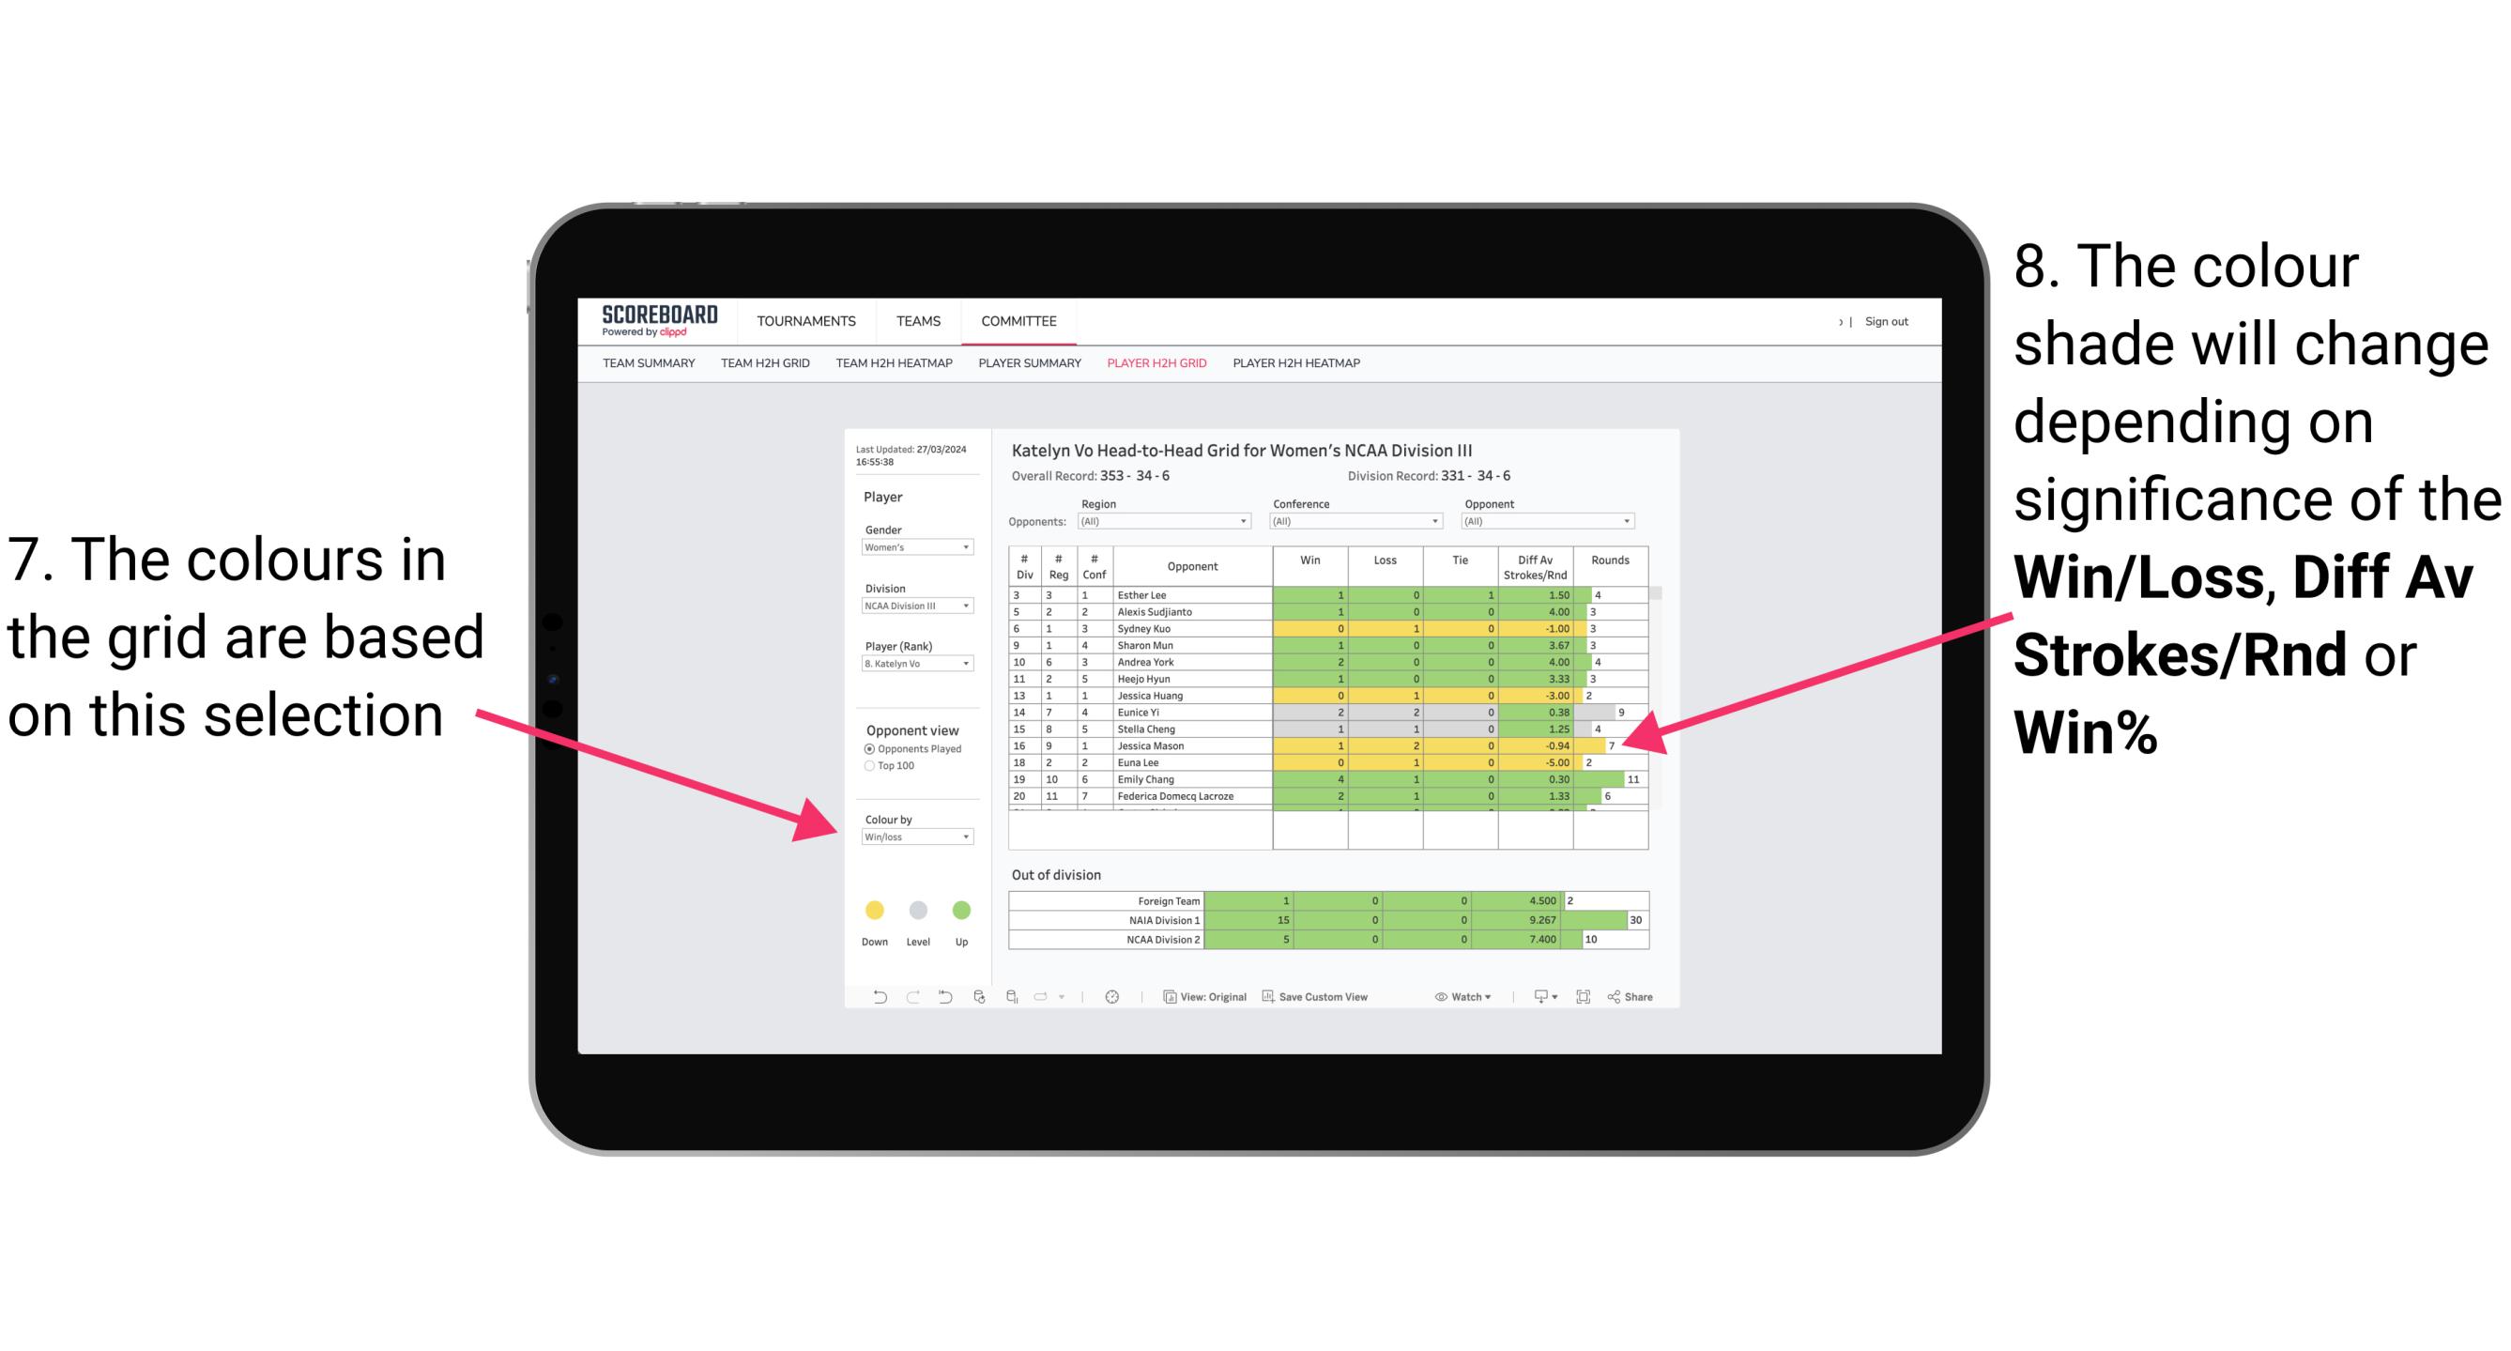Click the View Original icon button

click(1204, 1000)
